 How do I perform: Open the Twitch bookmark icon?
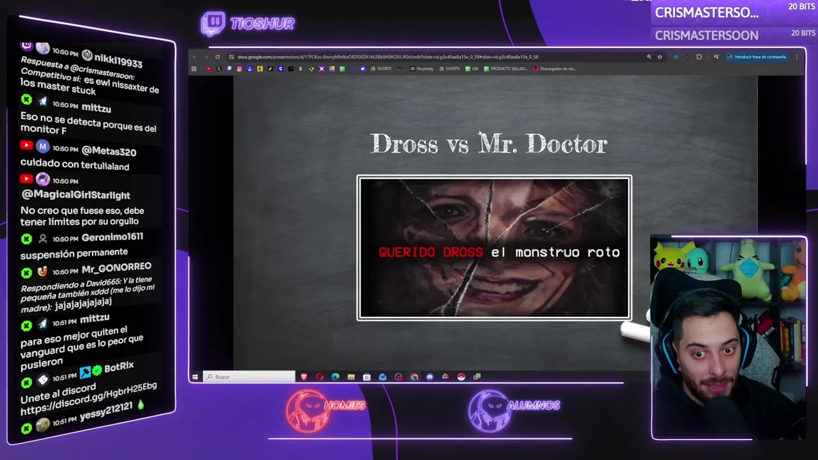(229, 68)
